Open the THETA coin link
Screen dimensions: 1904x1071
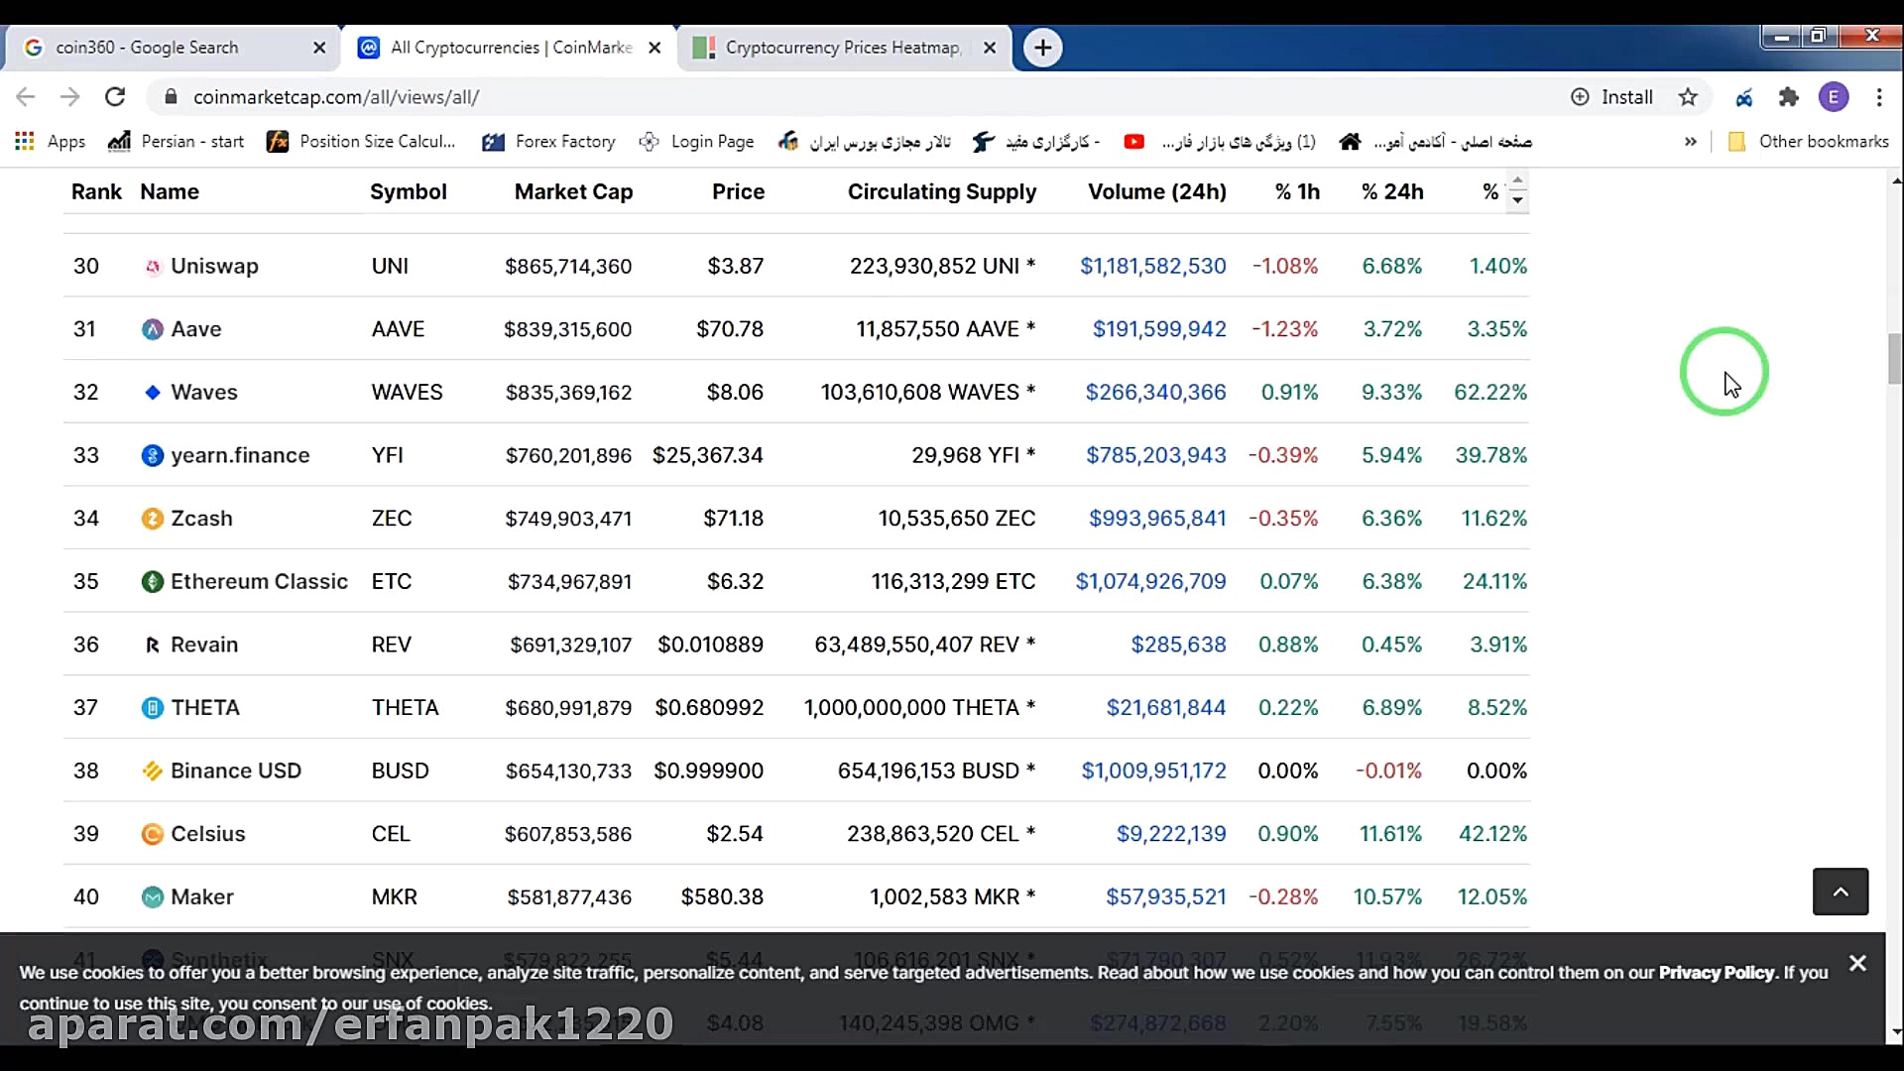205,708
